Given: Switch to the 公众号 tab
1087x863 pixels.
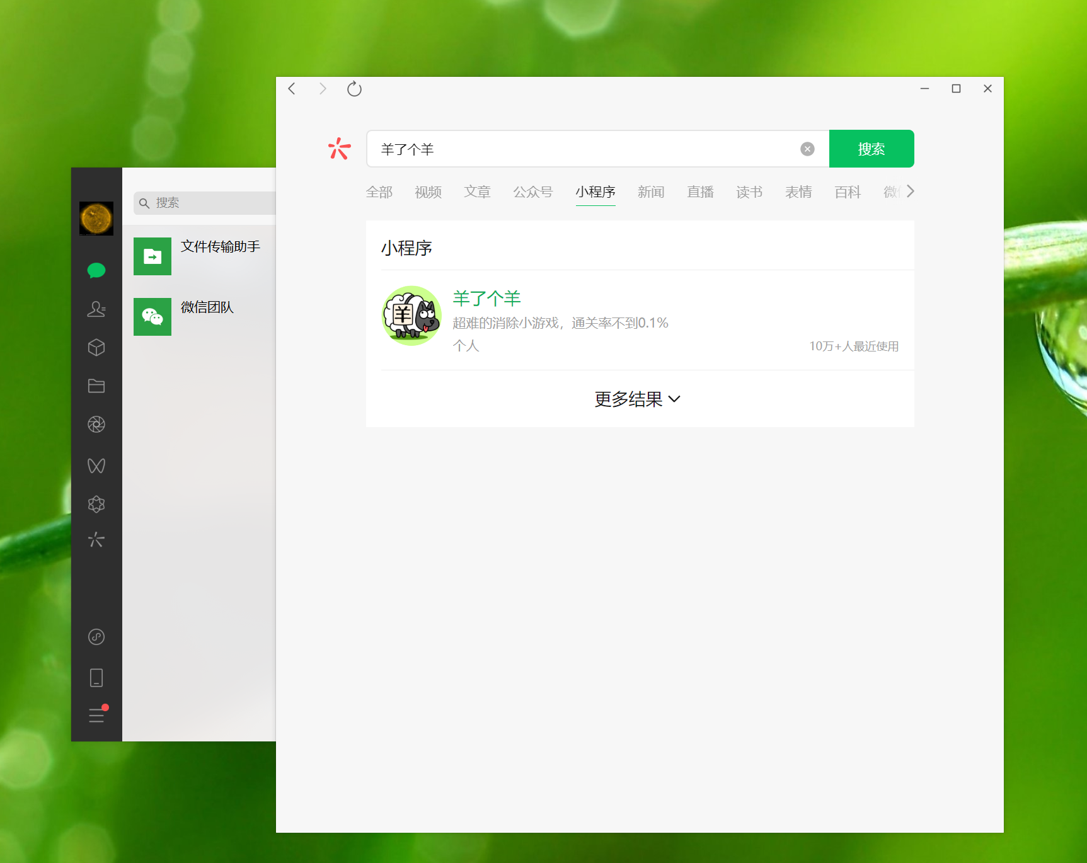Looking at the screenshot, I should 532,192.
